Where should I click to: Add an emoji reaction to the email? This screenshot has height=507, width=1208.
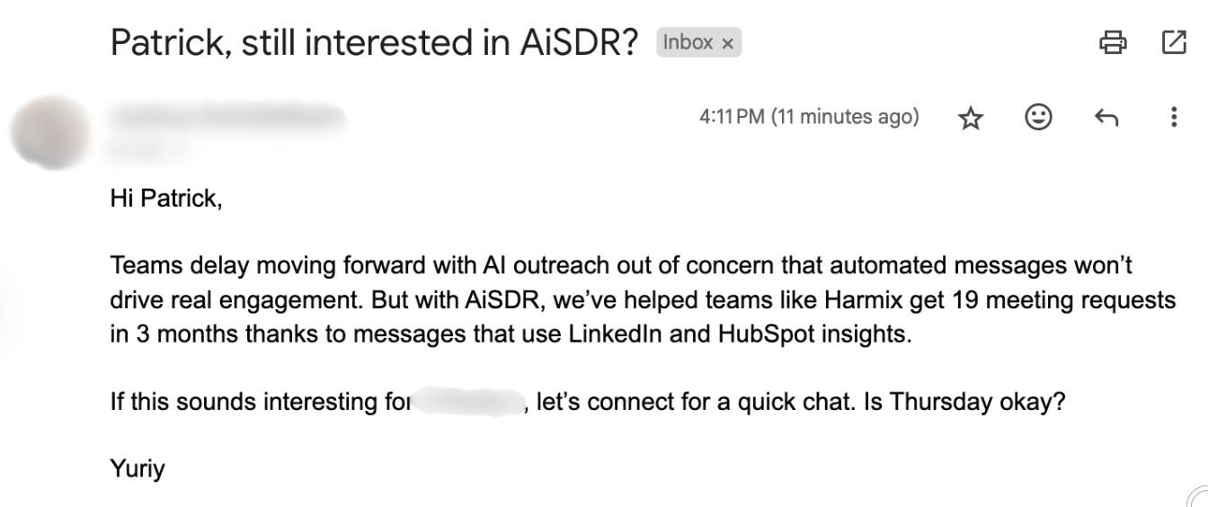1038,117
